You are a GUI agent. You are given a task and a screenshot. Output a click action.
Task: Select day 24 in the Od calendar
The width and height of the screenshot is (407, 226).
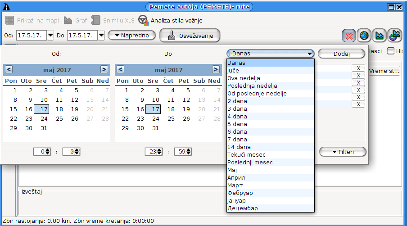click(x=44, y=119)
